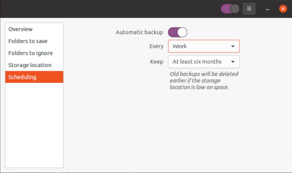Close the window with the orange X button
The height and width of the screenshot is (173, 292).
pyautogui.click(x=283, y=9)
